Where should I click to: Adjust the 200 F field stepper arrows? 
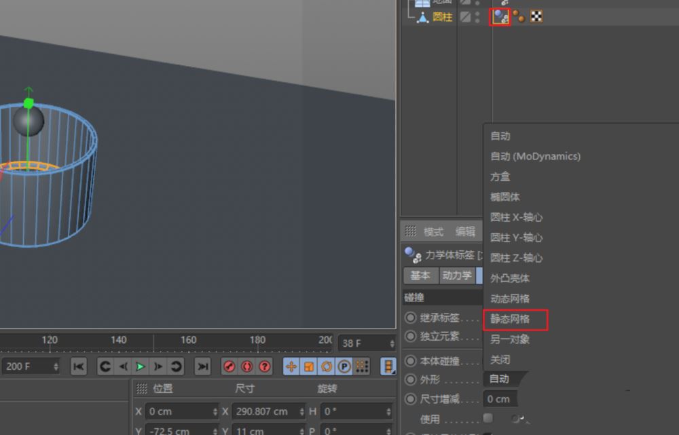56,366
